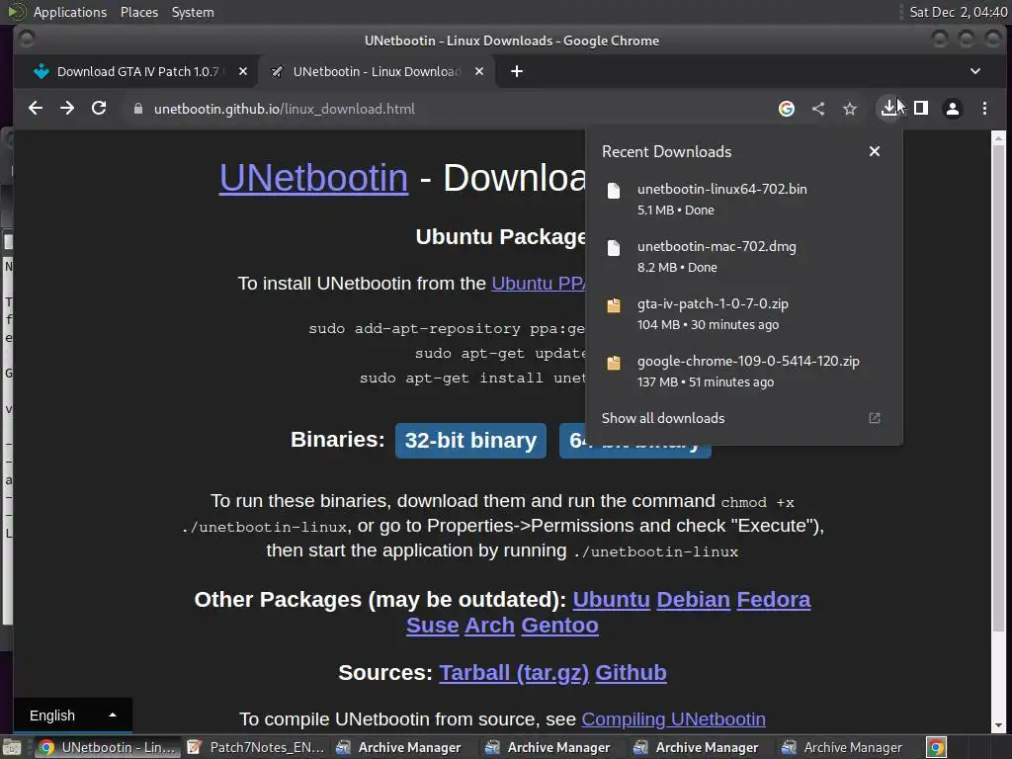Click the 32-bit binary button

click(x=470, y=440)
